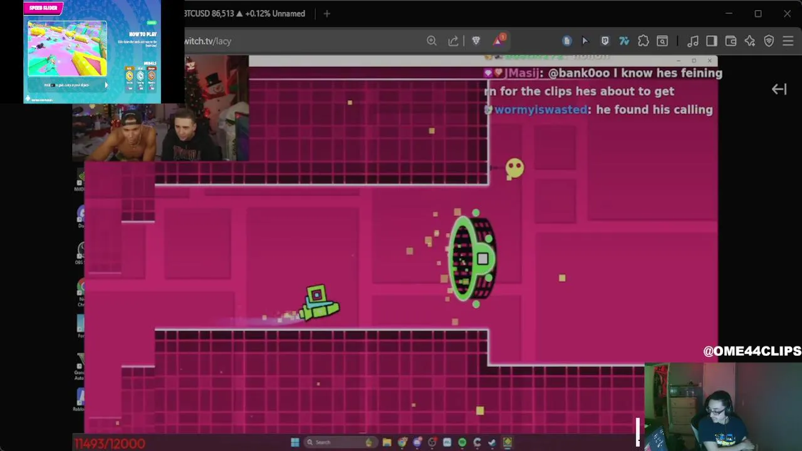Click the Brave VPN shield icon
Viewport: 802px width, 451px height.
(769, 41)
